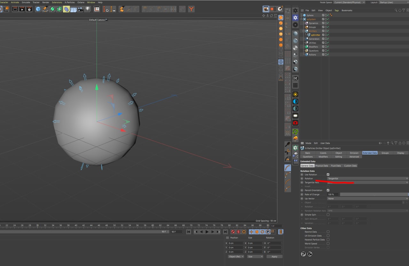Open the Node Space dropdown
409x266 pixels.
tap(350, 2)
